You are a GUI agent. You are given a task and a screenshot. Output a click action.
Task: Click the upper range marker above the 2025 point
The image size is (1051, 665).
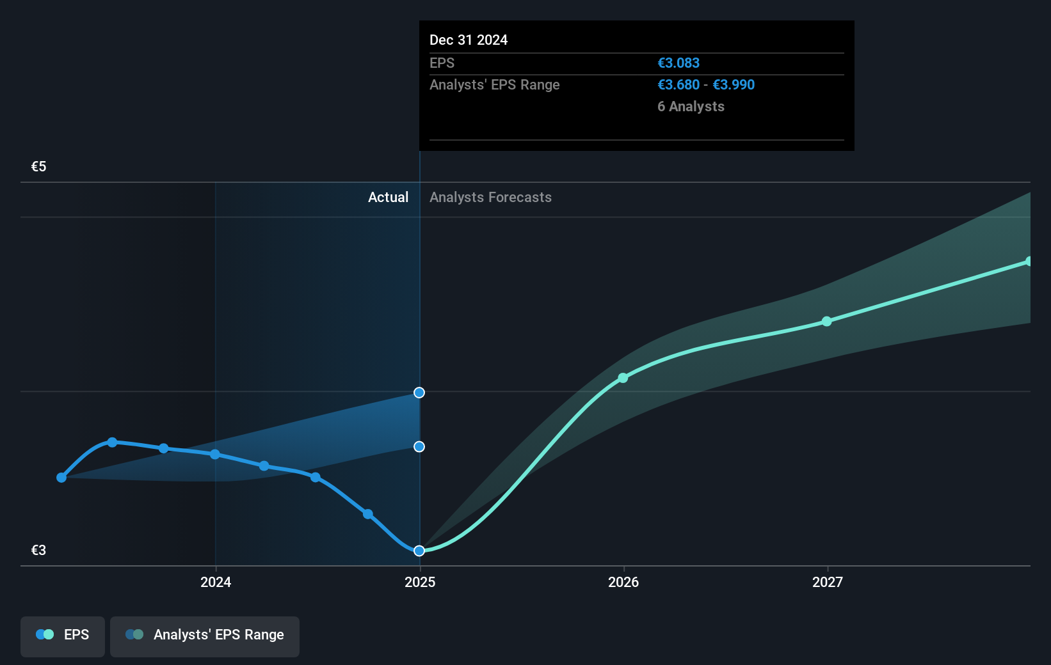click(419, 393)
